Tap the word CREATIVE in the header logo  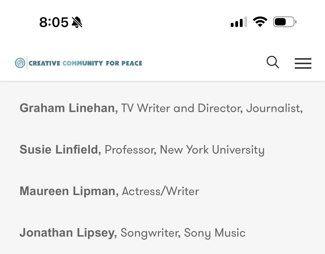coord(44,63)
